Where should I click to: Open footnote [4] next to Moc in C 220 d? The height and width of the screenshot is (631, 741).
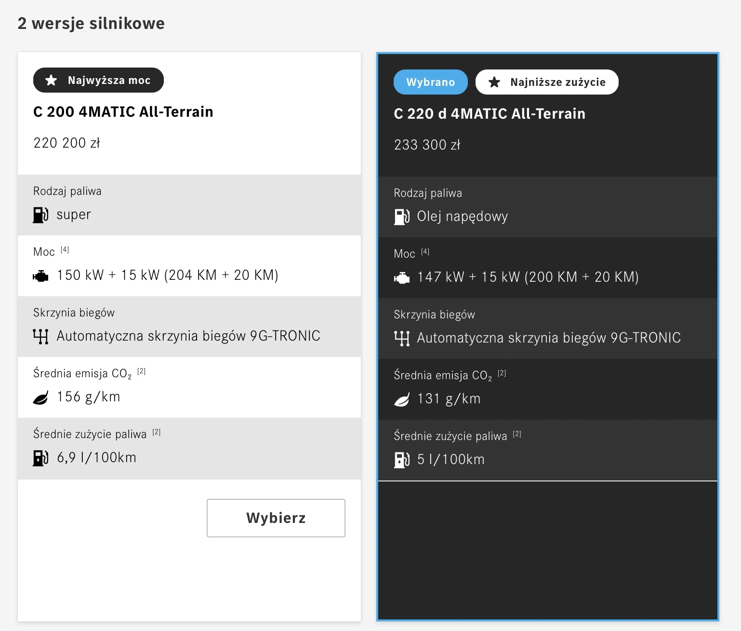coord(425,252)
